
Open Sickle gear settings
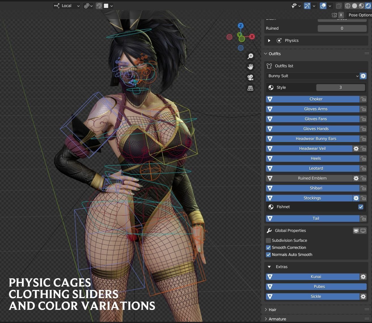click(x=363, y=296)
